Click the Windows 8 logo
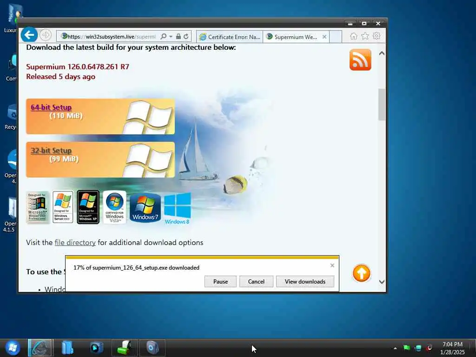476x357 pixels. (x=177, y=209)
